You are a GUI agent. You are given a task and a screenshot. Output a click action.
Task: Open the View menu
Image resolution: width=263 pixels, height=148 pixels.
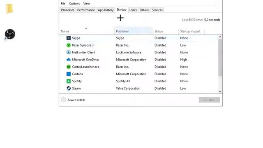click(x=87, y=4)
